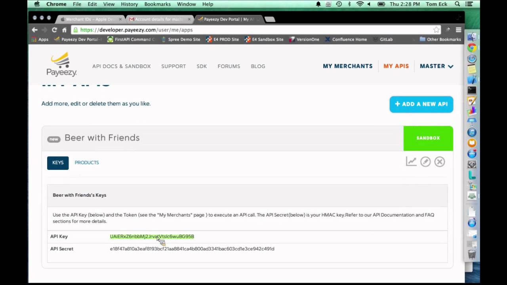
Task: Click the green SANDBOX button
Action: click(428, 138)
